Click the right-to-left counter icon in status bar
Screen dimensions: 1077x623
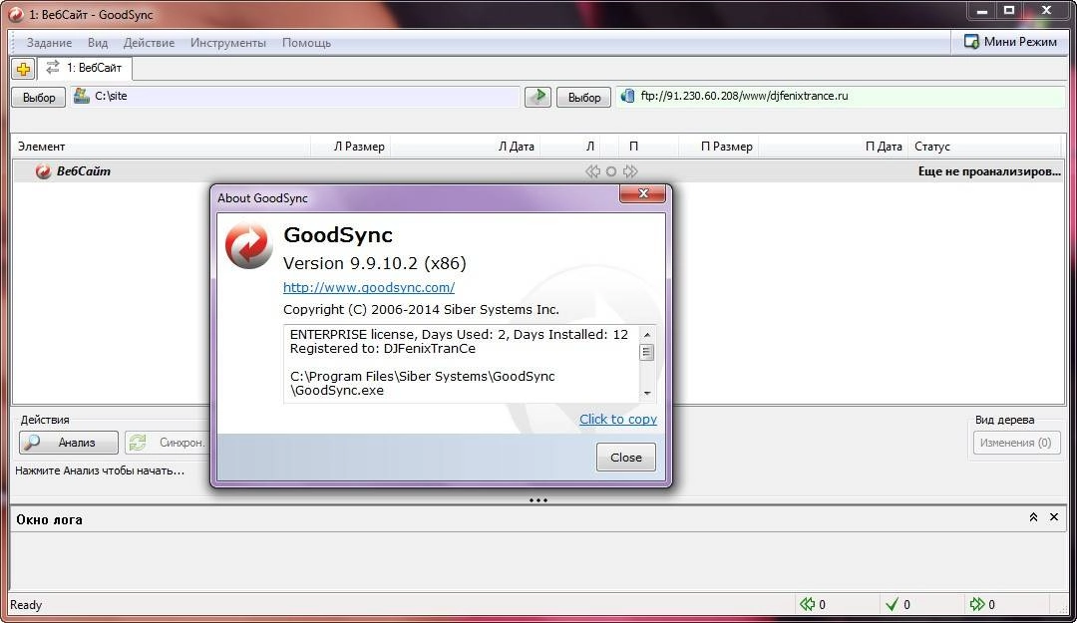click(x=807, y=604)
